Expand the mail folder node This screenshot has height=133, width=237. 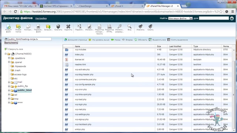click(x=9, y=82)
